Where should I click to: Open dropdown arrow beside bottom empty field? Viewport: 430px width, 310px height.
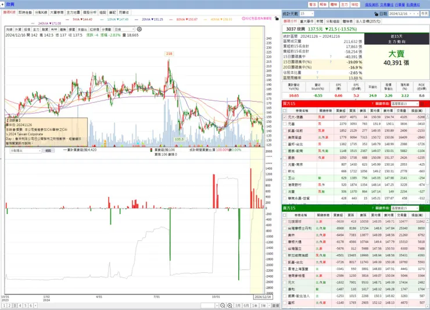pyautogui.click(x=217, y=305)
